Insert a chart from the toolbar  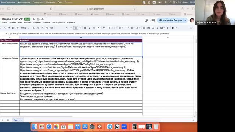[x=153, y=28]
